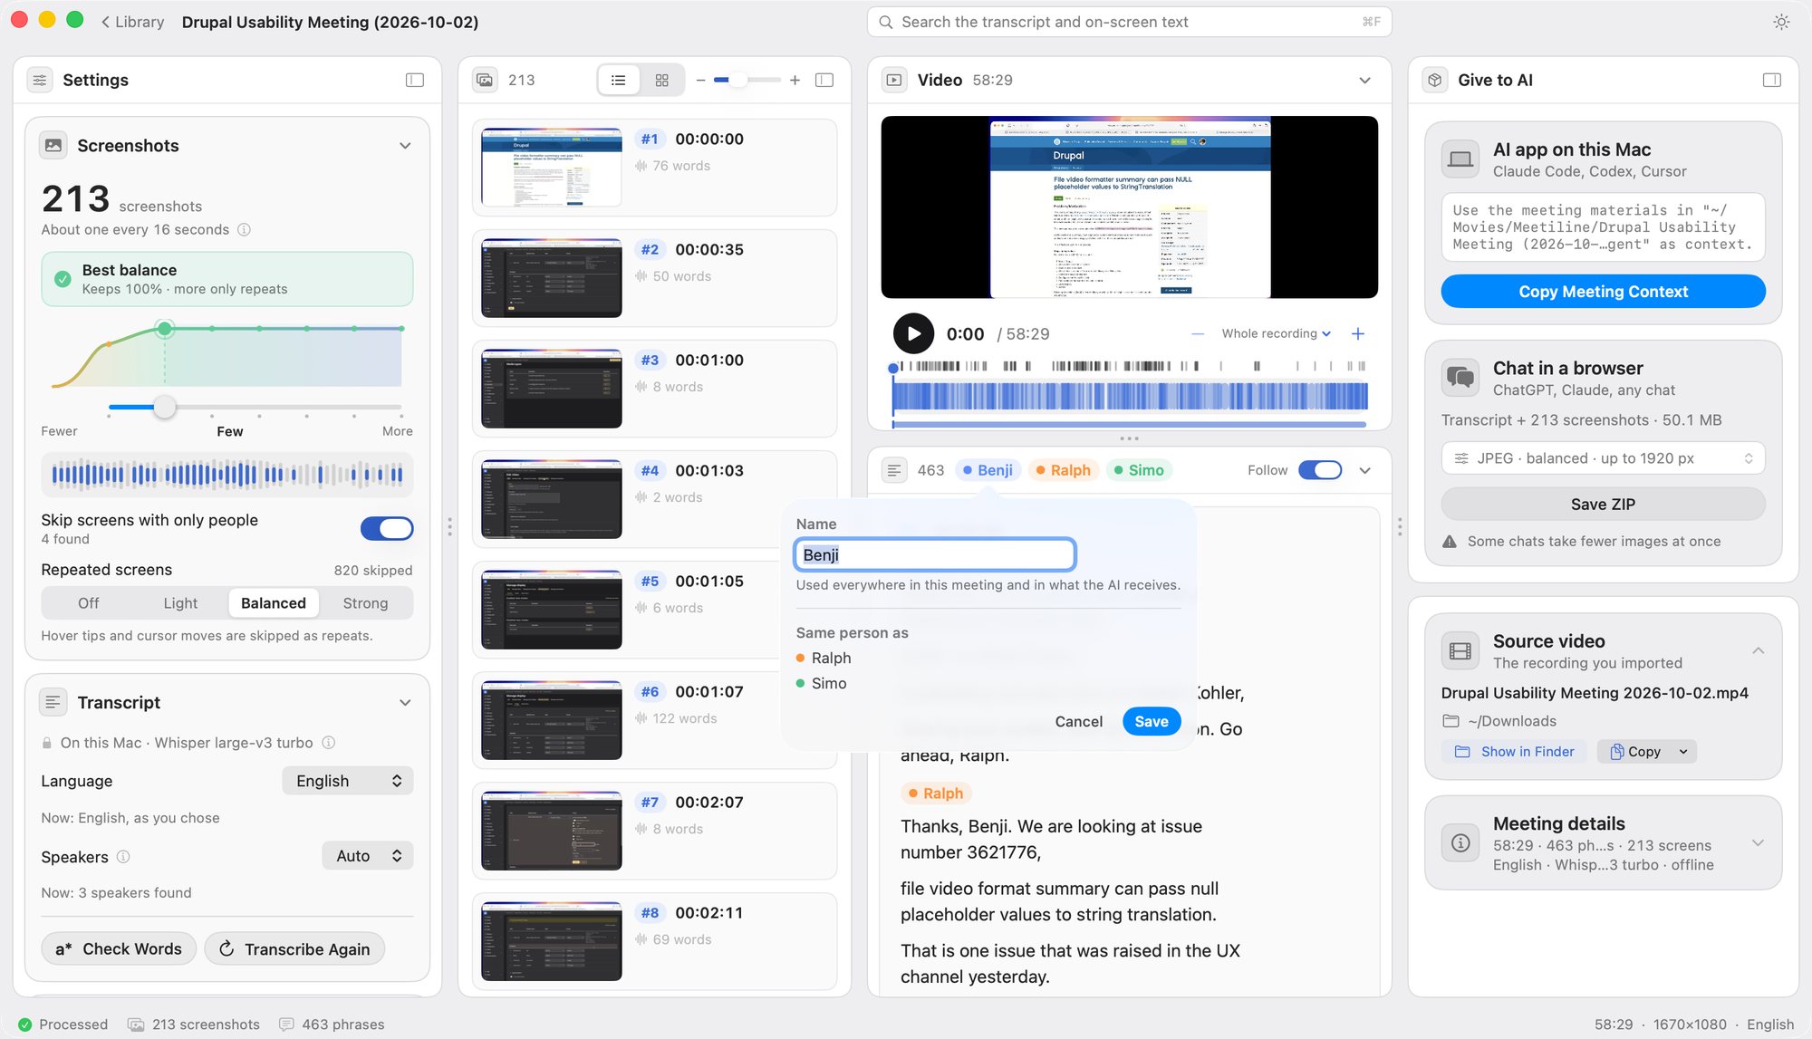Hide the Give to AI panel

click(1772, 81)
